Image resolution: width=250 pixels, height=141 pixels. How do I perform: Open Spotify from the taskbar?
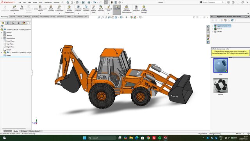(160, 138)
